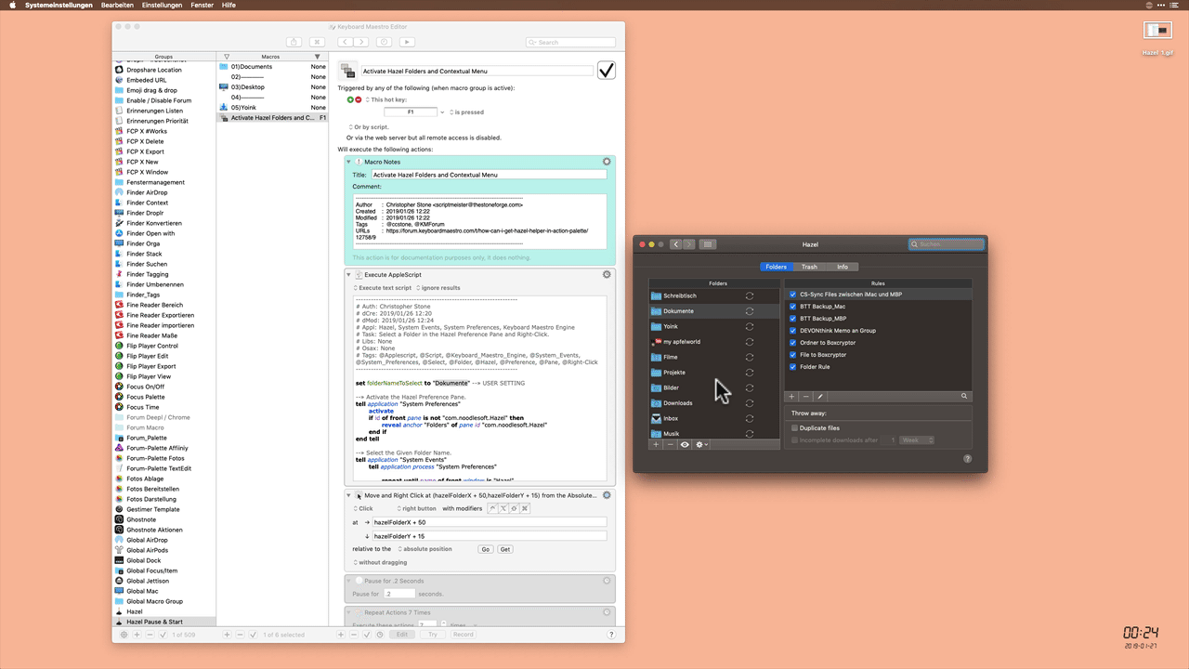Click the run macro play toolbar icon
This screenshot has width=1189, height=669.
click(x=406, y=42)
